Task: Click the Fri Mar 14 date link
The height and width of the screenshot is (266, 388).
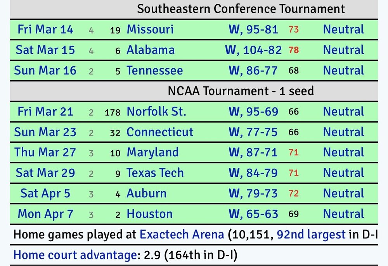Action: tap(45, 29)
